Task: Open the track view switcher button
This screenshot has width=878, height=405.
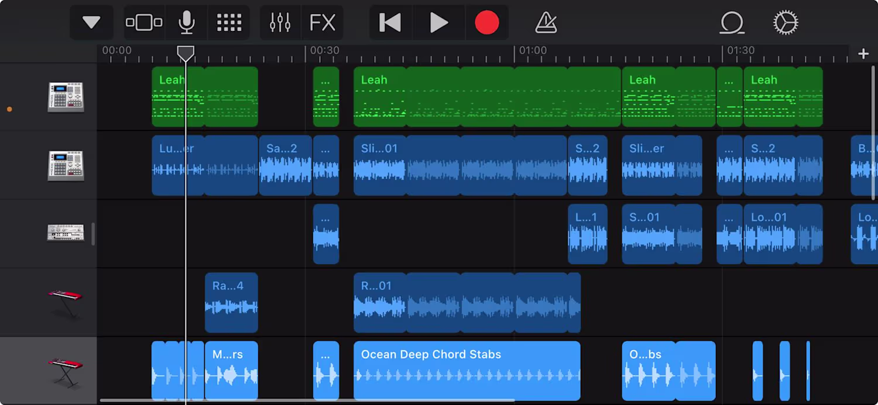Action: [x=144, y=23]
